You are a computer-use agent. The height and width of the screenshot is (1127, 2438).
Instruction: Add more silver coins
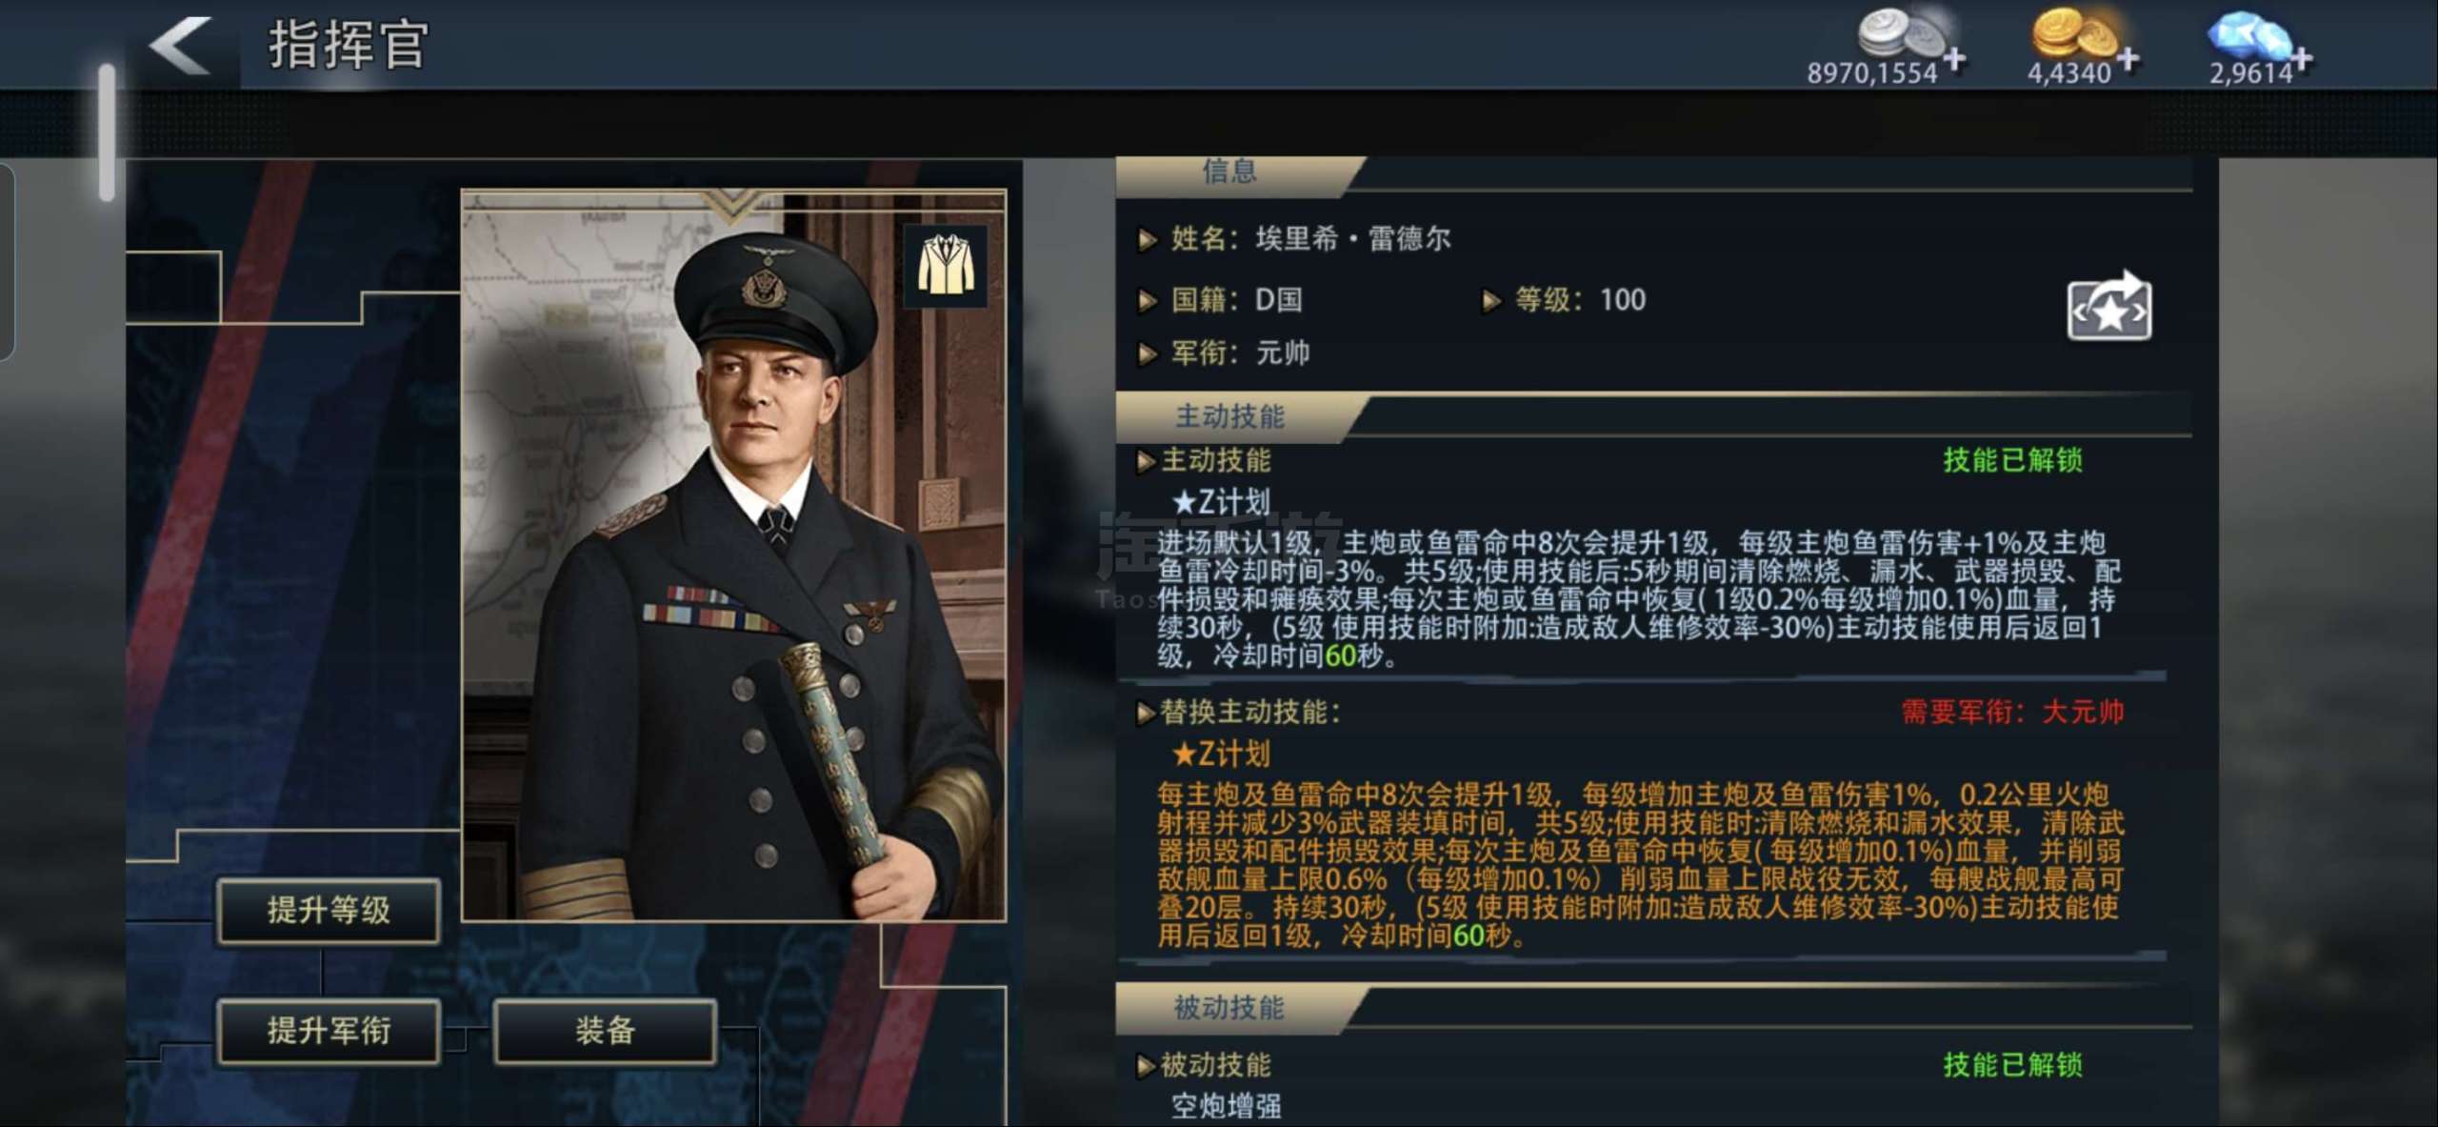click(1954, 59)
